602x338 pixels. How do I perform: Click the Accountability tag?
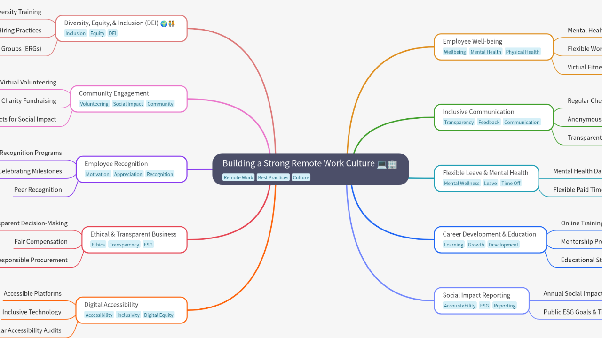point(459,306)
